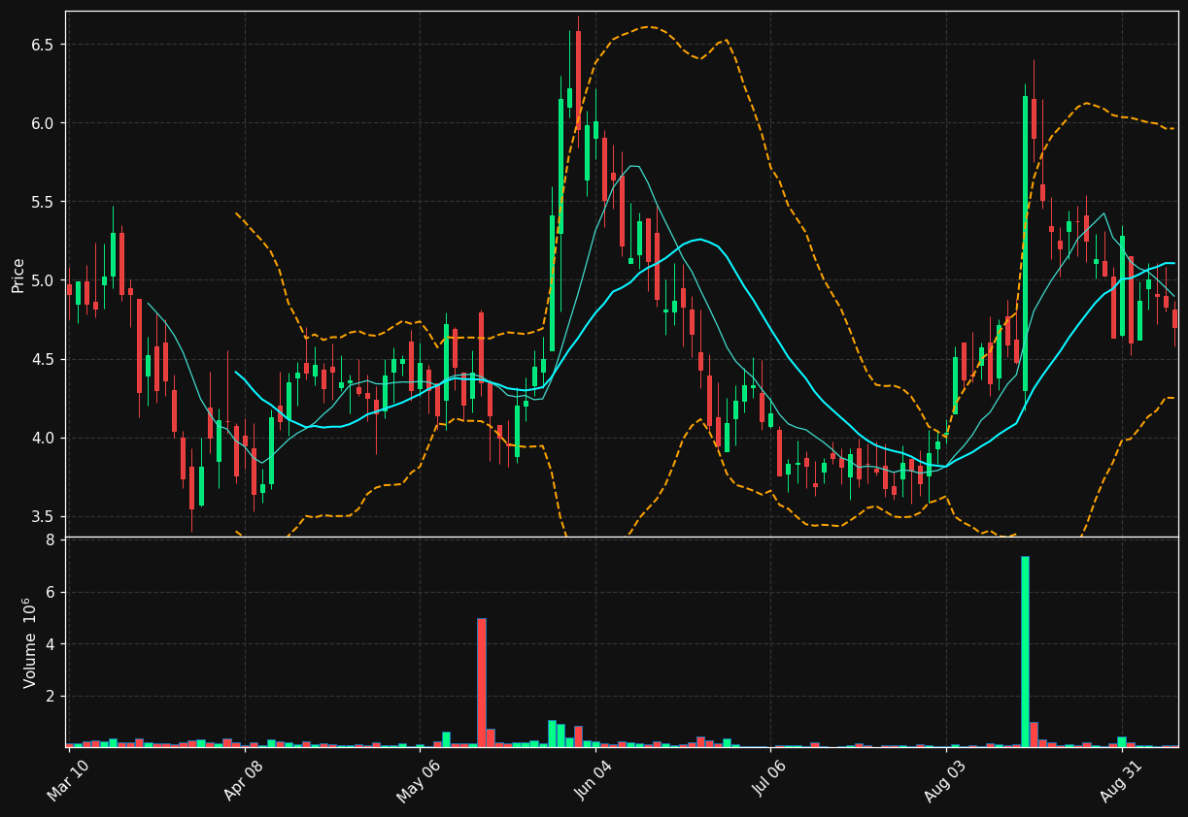Viewport: 1188px width, 817px height.
Task: Click the 6.5 price tick label
Action: [43, 45]
